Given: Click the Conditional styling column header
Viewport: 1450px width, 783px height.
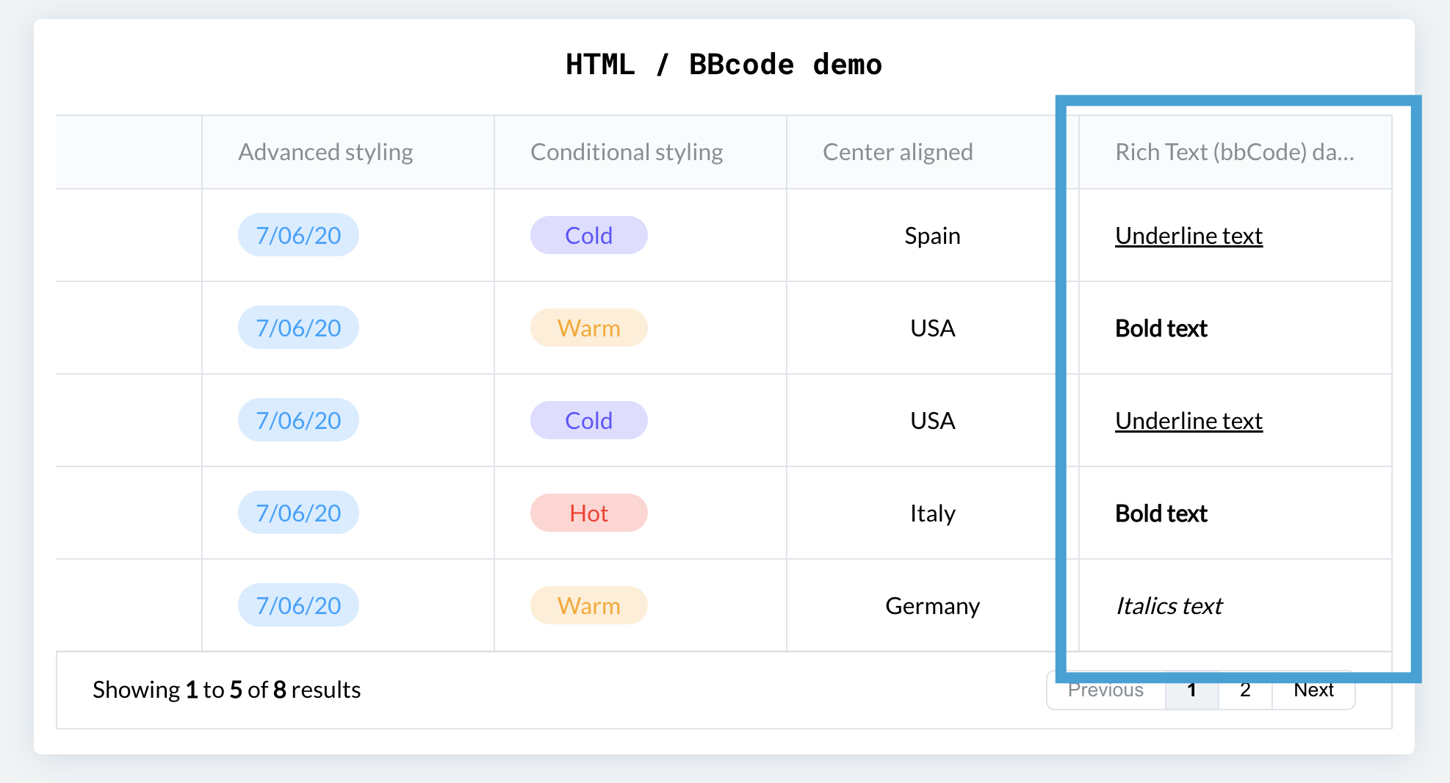Looking at the screenshot, I should [627, 152].
